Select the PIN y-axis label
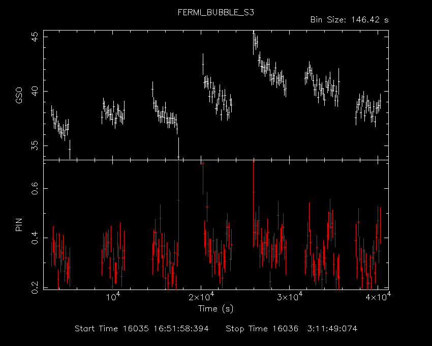The width and height of the screenshot is (432, 346). [x=19, y=224]
